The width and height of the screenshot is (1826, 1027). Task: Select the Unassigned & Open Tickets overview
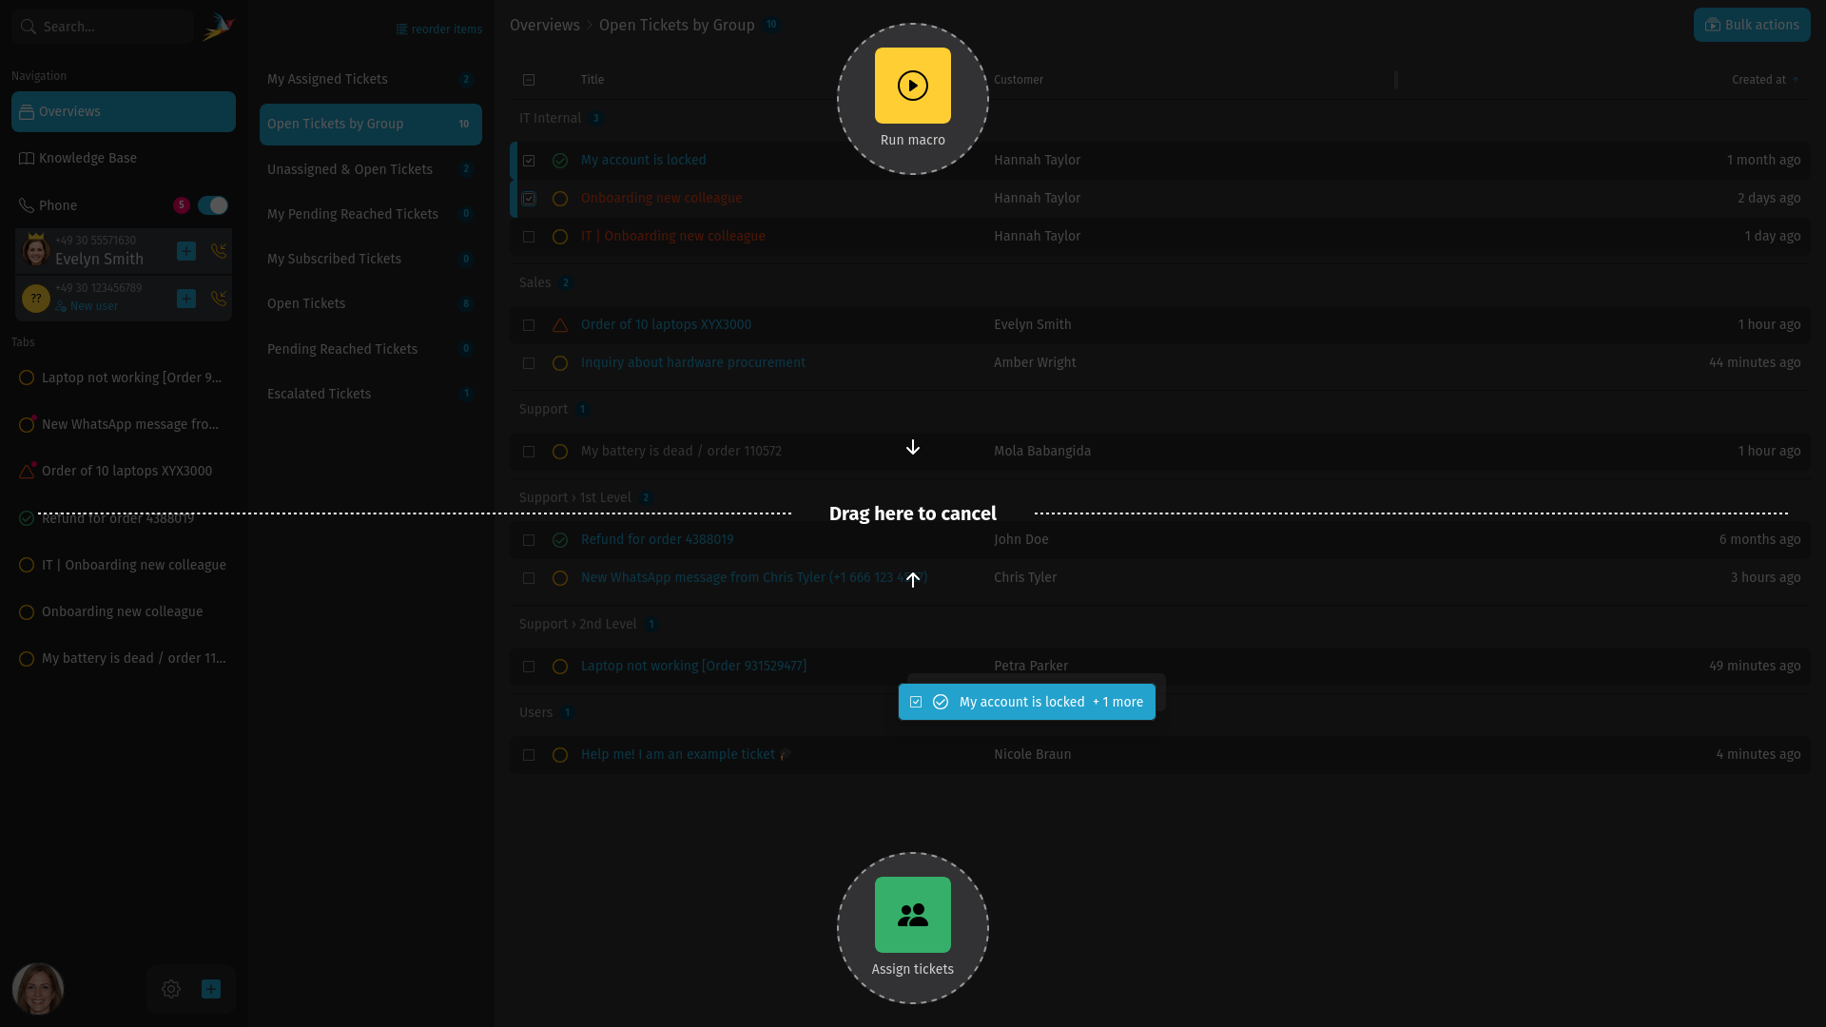[x=371, y=169]
